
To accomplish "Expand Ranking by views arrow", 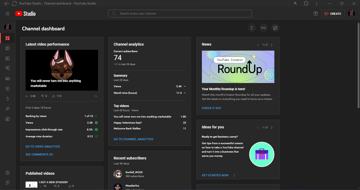I will [96, 116].
